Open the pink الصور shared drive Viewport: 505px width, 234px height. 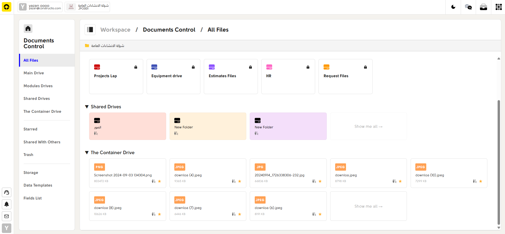click(128, 126)
